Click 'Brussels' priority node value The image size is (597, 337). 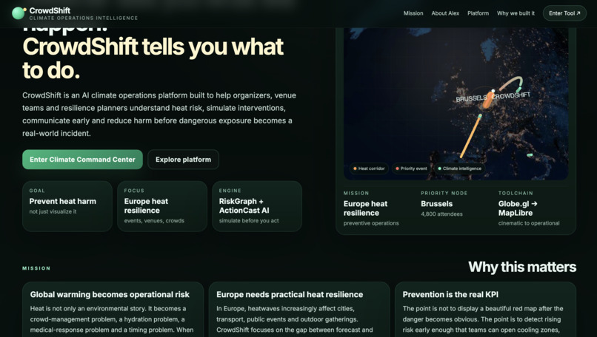click(437, 204)
